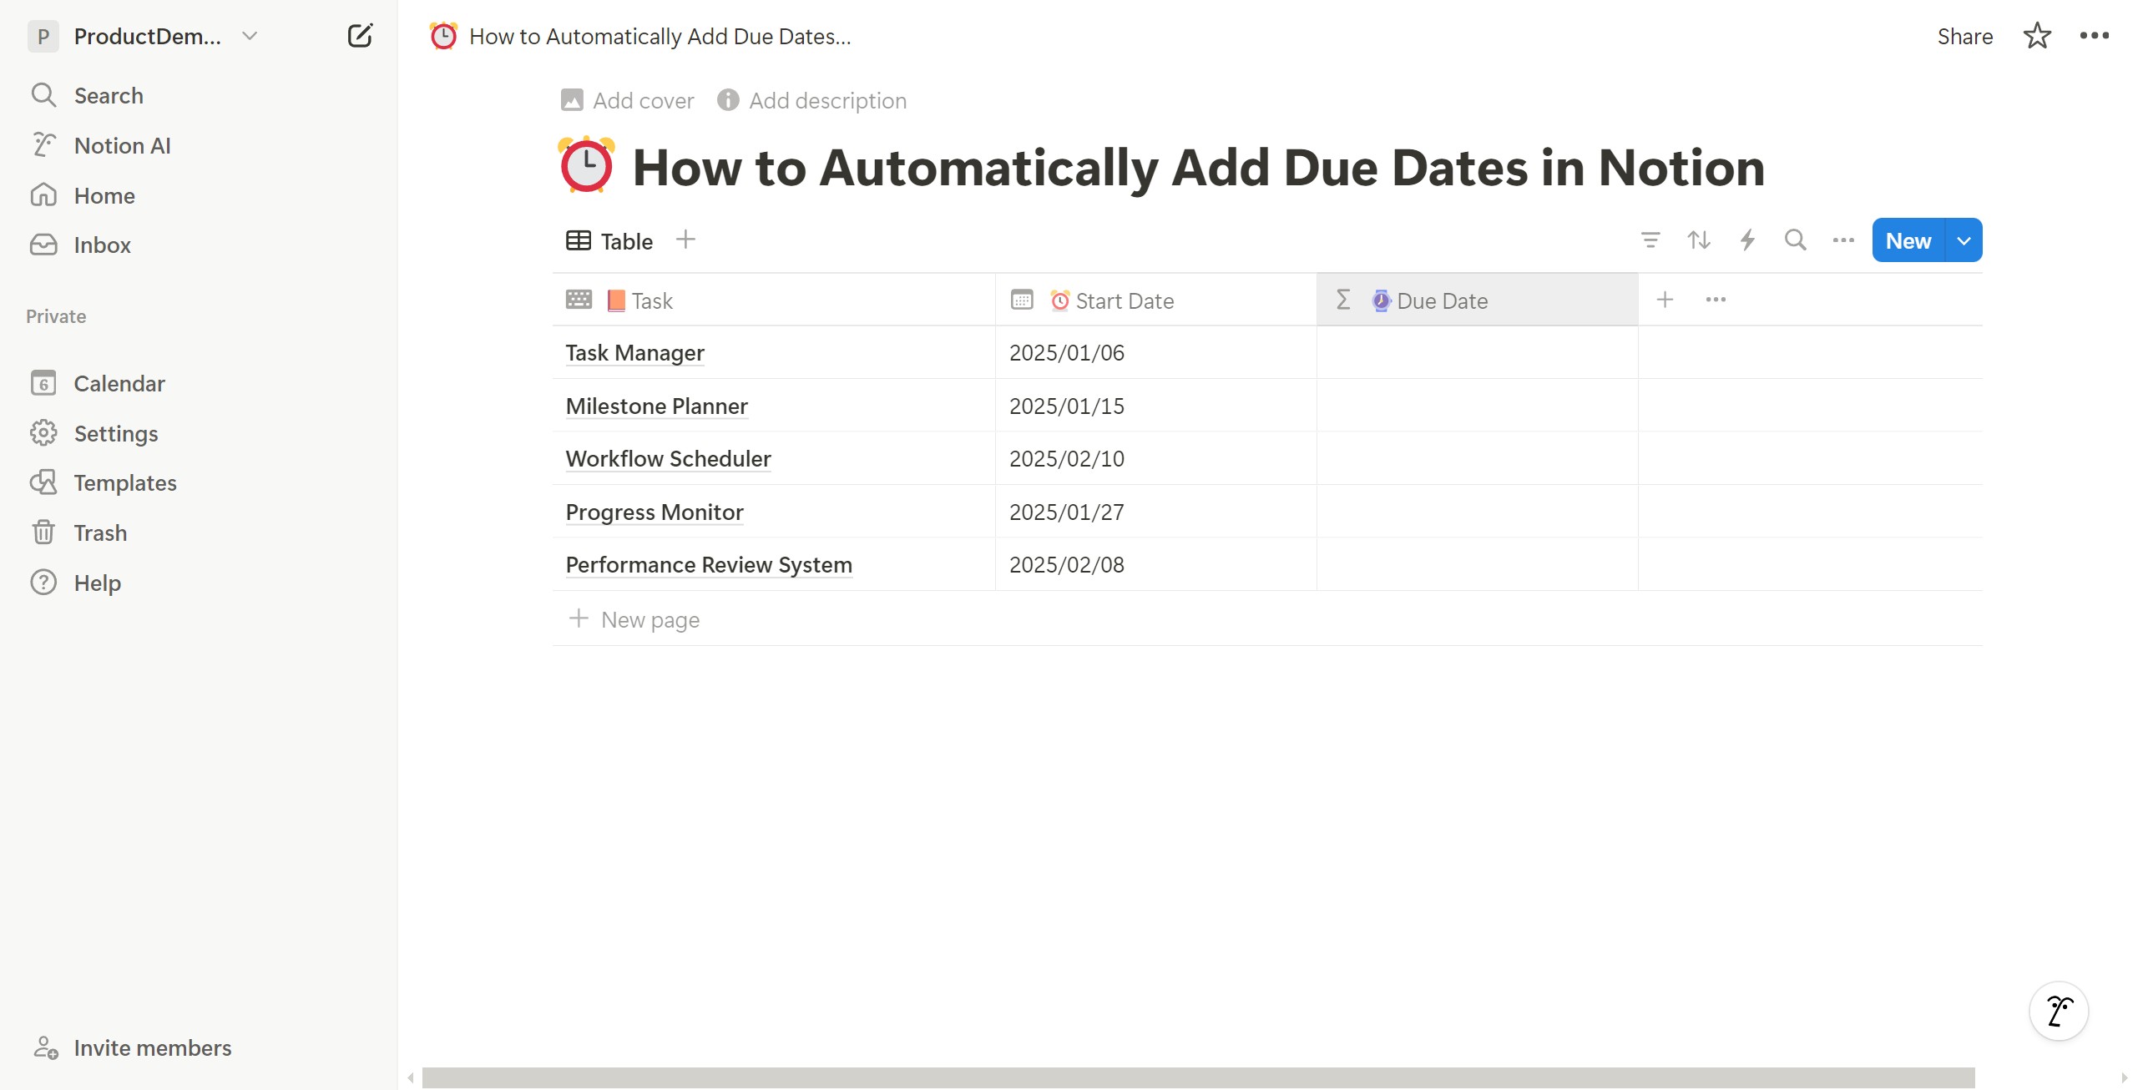Screen dimensions: 2138x1090
Task: Open Notion AI floating assistant button
Action: (x=2059, y=1011)
